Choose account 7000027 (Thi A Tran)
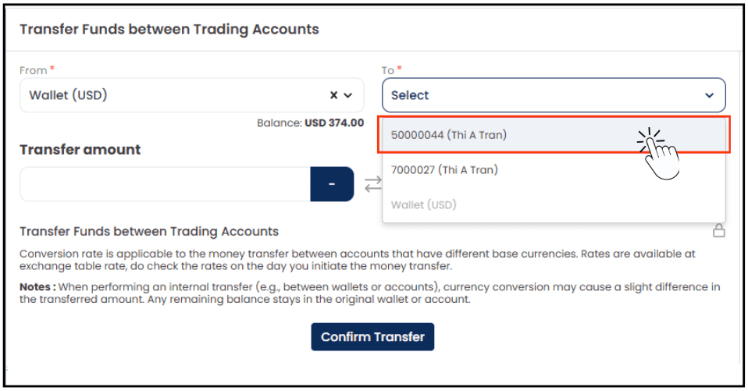The height and width of the screenshot is (391, 748). coord(554,170)
